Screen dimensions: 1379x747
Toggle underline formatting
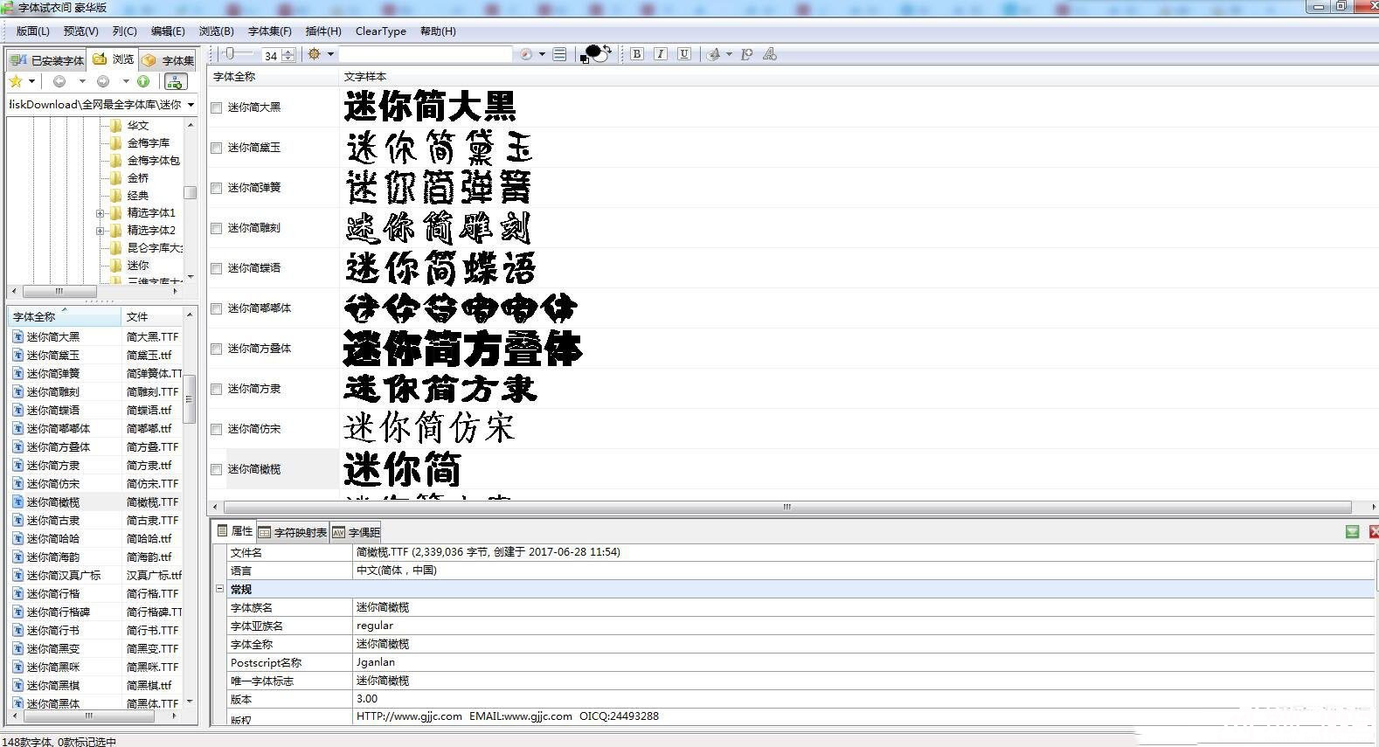point(684,54)
